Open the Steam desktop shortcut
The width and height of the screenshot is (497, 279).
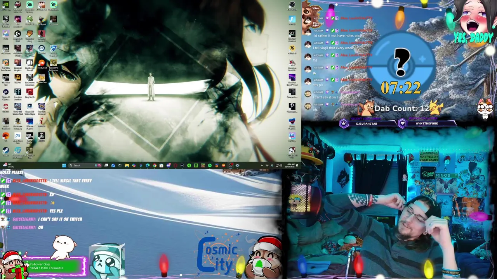[6, 151]
